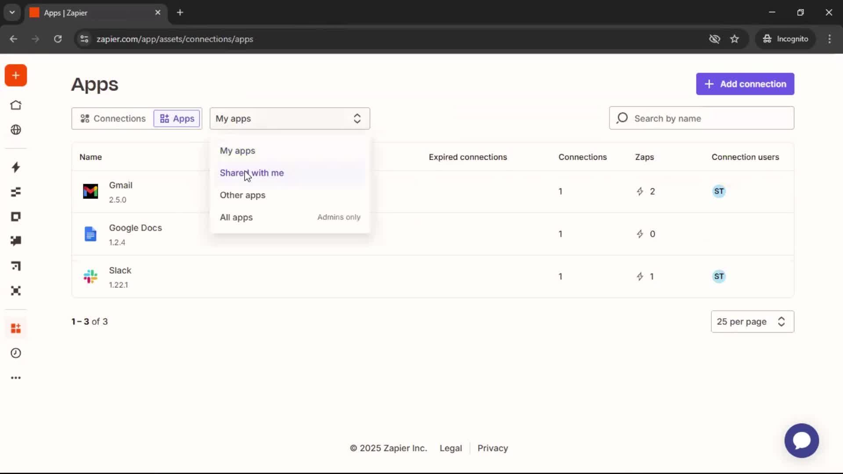Screen dimensions: 843x474
Task: Open the Chrome three-dot menu
Action: tap(829, 39)
